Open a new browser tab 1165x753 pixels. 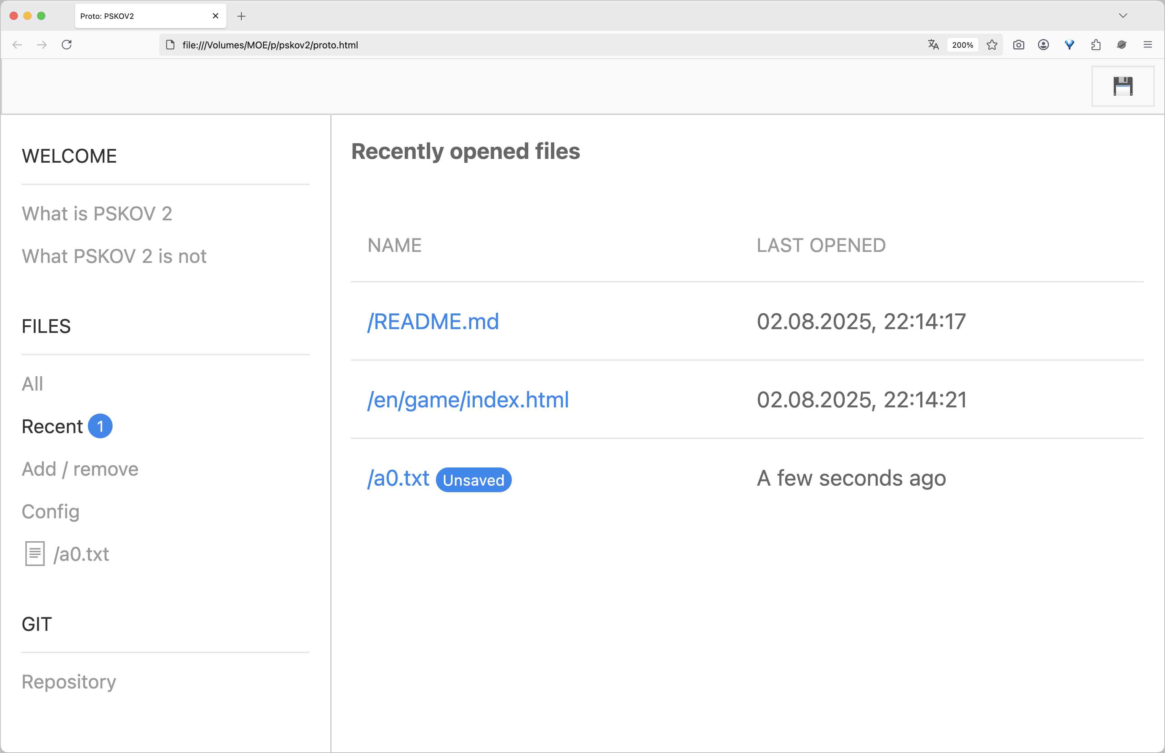[x=241, y=16]
